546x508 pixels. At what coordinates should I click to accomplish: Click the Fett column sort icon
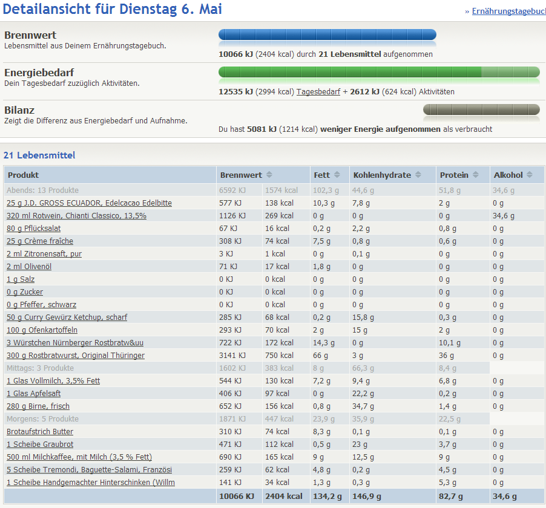coord(337,175)
